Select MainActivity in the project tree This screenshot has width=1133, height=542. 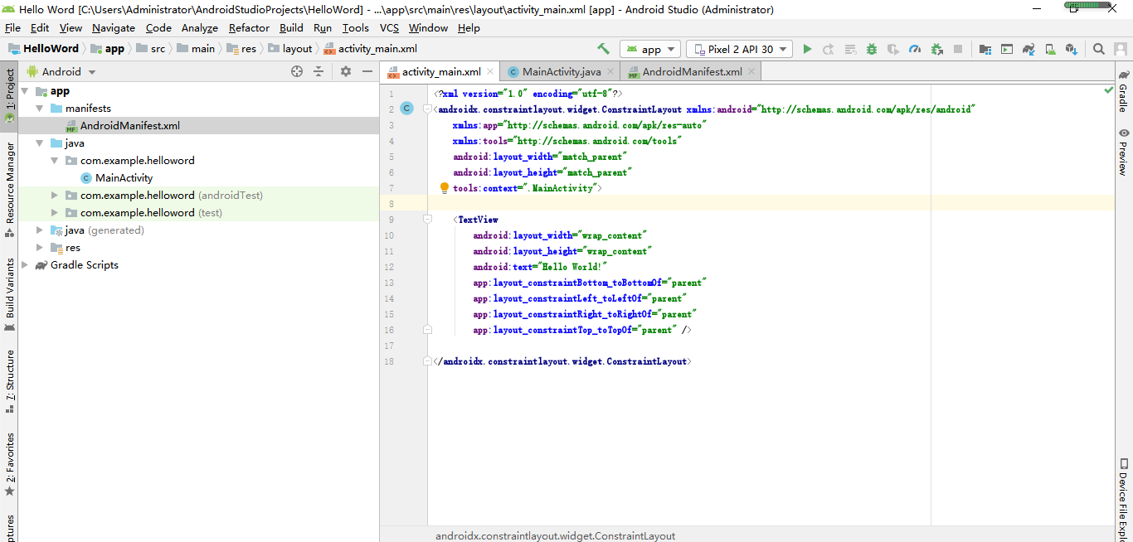(124, 177)
